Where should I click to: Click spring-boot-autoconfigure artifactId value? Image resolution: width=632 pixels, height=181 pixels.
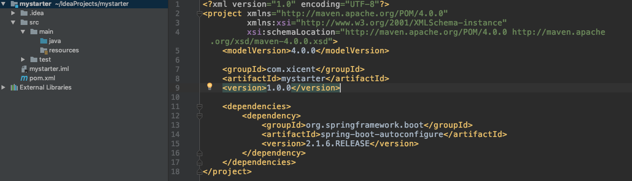382,134
